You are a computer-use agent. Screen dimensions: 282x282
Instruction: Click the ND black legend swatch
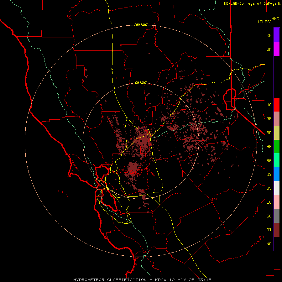277,244
